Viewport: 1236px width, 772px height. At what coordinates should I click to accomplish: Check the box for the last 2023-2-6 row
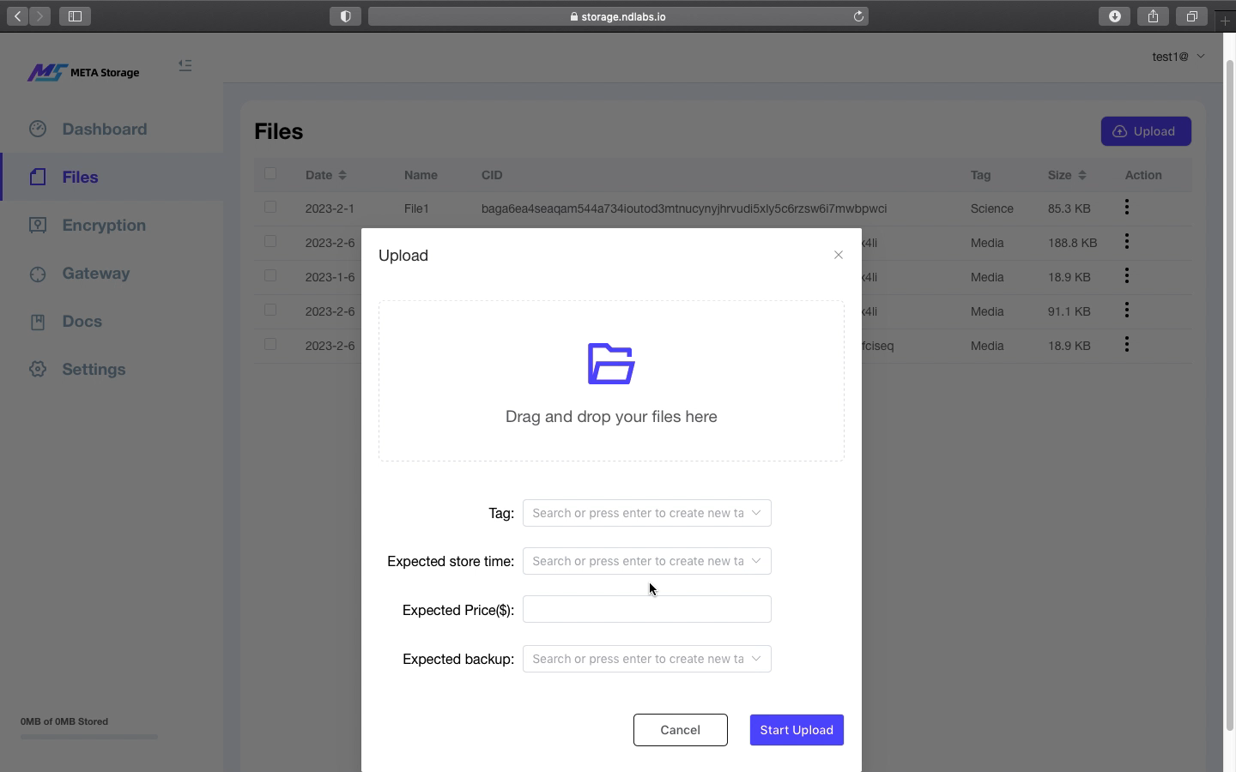tap(270, 344)
